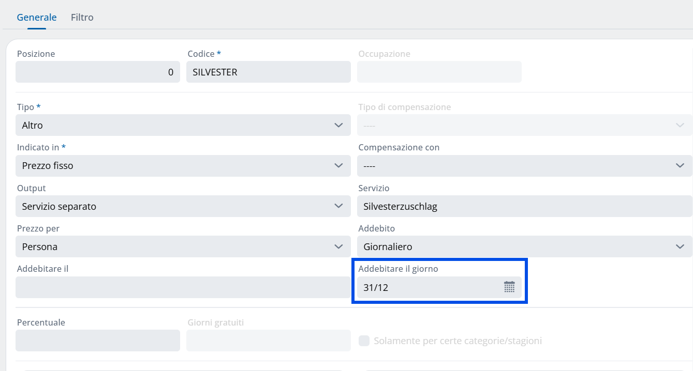Image resolution: width=693 pixels, height=371 pixels.
Task: Click chevron arrow in Addebito field
Action: (x=680, y=246)
